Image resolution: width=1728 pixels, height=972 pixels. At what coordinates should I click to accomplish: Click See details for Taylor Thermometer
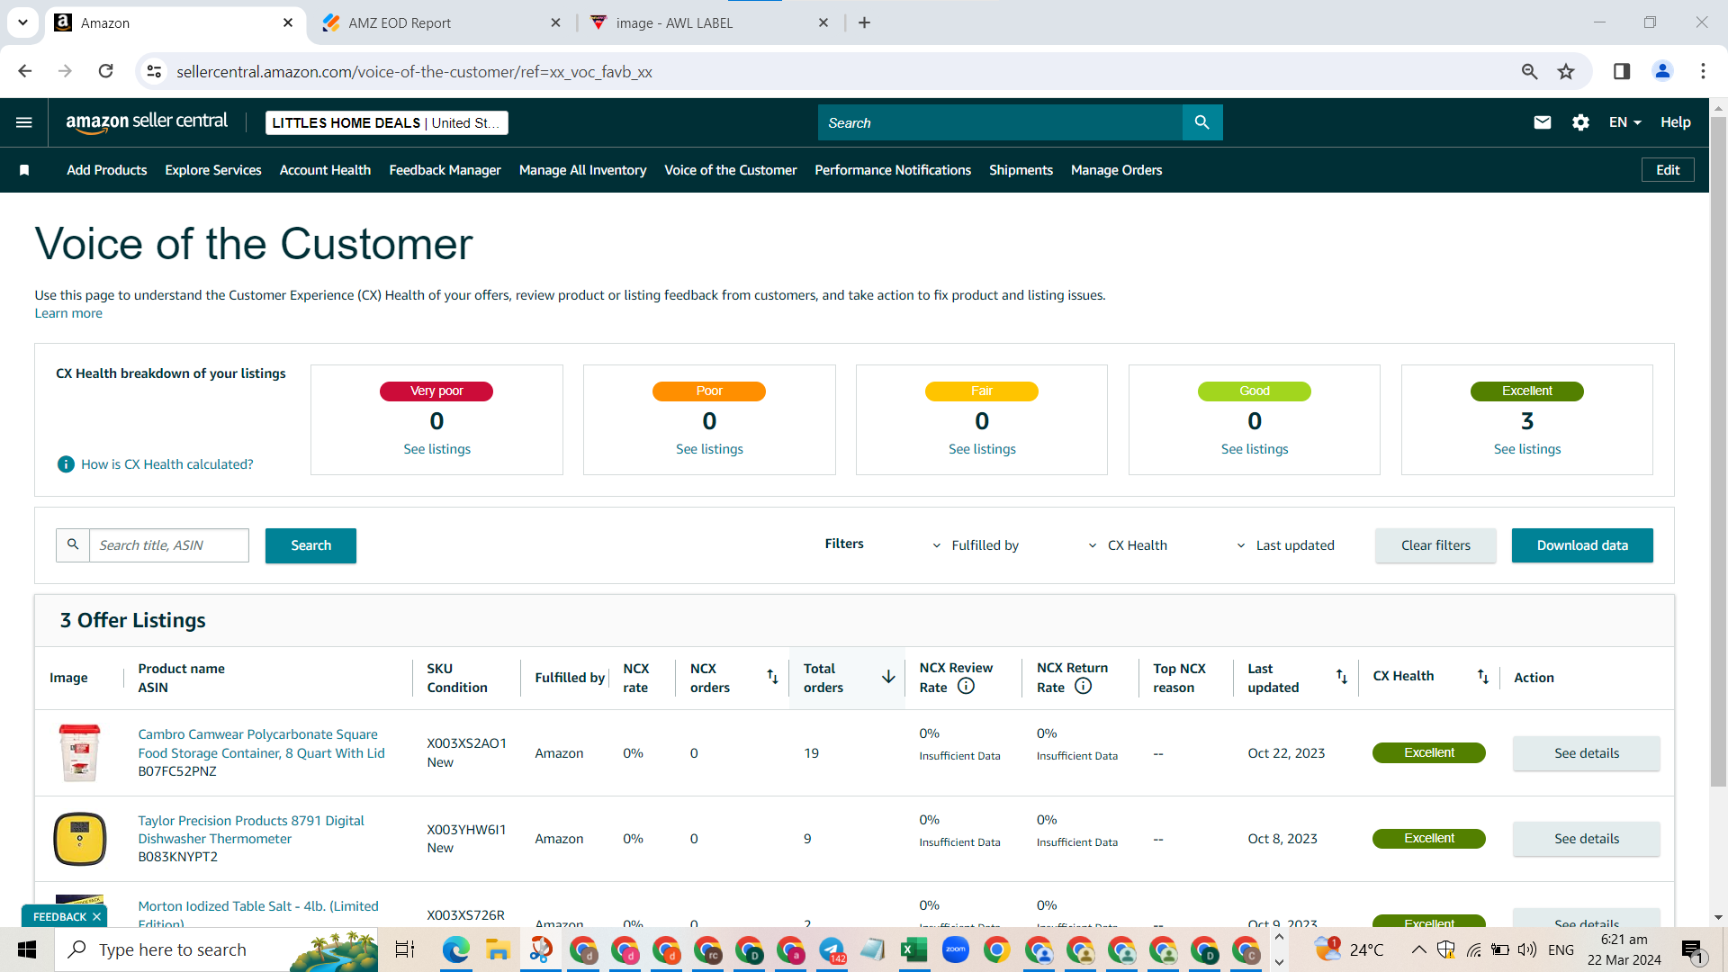[1587, 839]
